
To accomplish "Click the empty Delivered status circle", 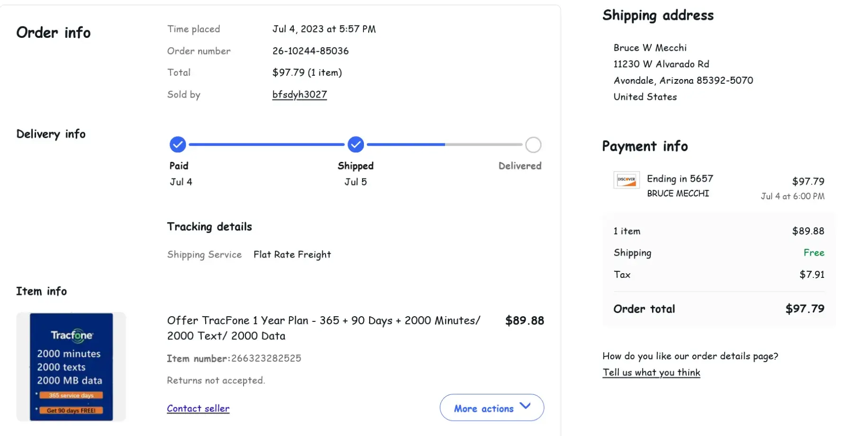I will tap(533, 145).
